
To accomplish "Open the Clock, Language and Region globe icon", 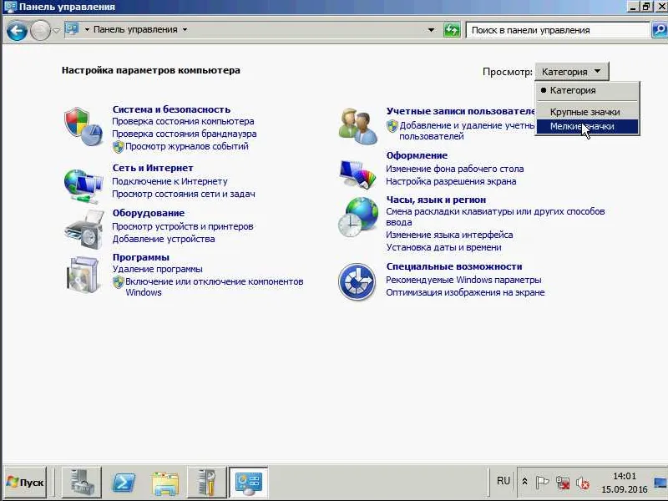I will (358, 218).
